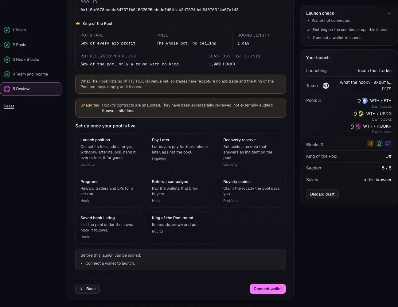Click the orange chart block icon in Blocks row
The width and height of the screenshot is (398, 307).
[371, 143]
